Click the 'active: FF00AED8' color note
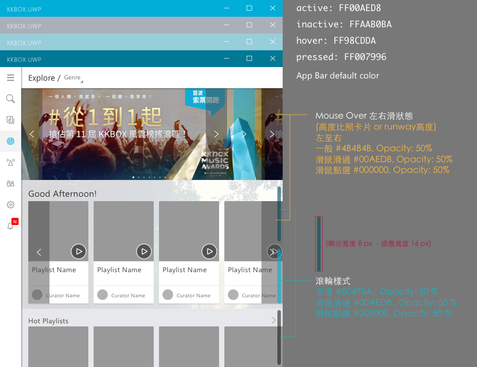This screenshot has width=477, height=367. click(339, 8)
